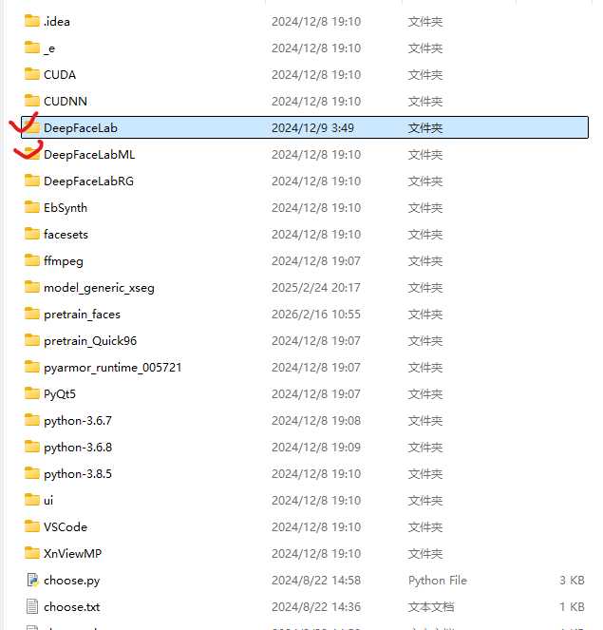
Task: Click the .idea folder icon
Action: pyautogui.click(x=32, y=21)
